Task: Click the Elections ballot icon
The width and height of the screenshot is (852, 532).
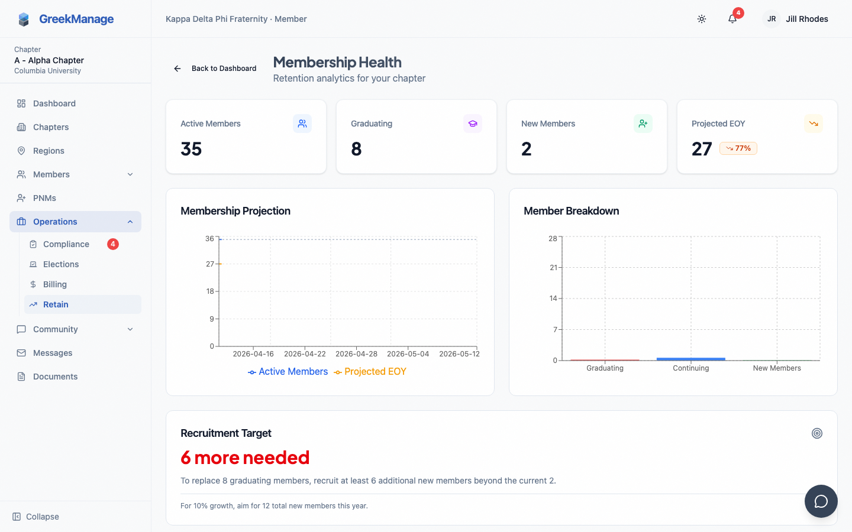Action: (x=33, y=264)
